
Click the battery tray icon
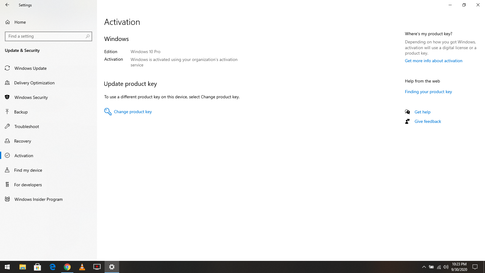[431, 267]
